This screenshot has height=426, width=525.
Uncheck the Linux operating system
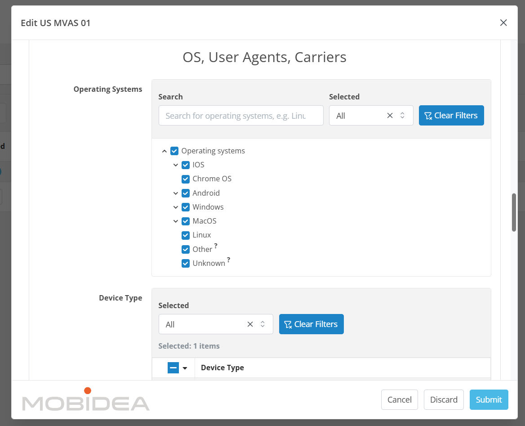pos(186,235)
